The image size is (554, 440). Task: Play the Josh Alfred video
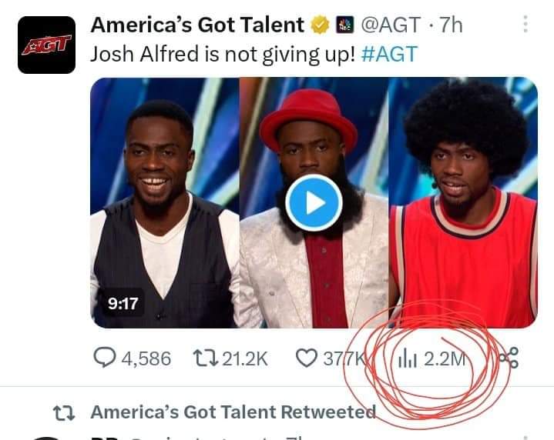pos(314,203)
